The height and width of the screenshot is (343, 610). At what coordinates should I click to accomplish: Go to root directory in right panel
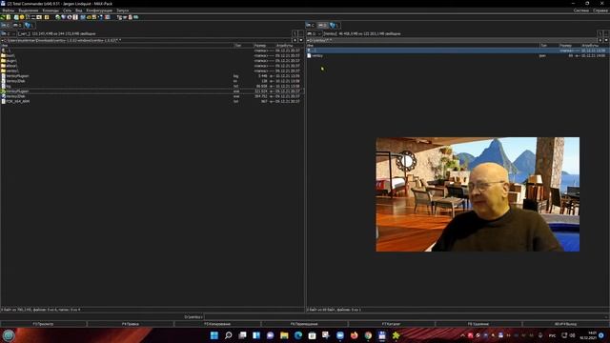tap(600, 34)
